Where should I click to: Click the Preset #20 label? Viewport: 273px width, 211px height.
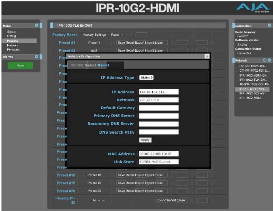(x=66, y=191)
